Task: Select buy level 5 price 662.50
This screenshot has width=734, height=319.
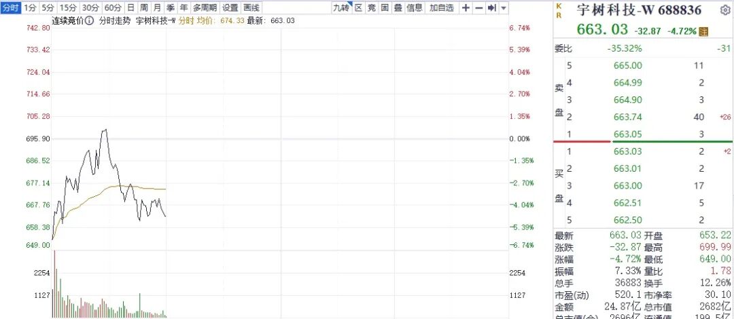Action: (x=628, y=220)
